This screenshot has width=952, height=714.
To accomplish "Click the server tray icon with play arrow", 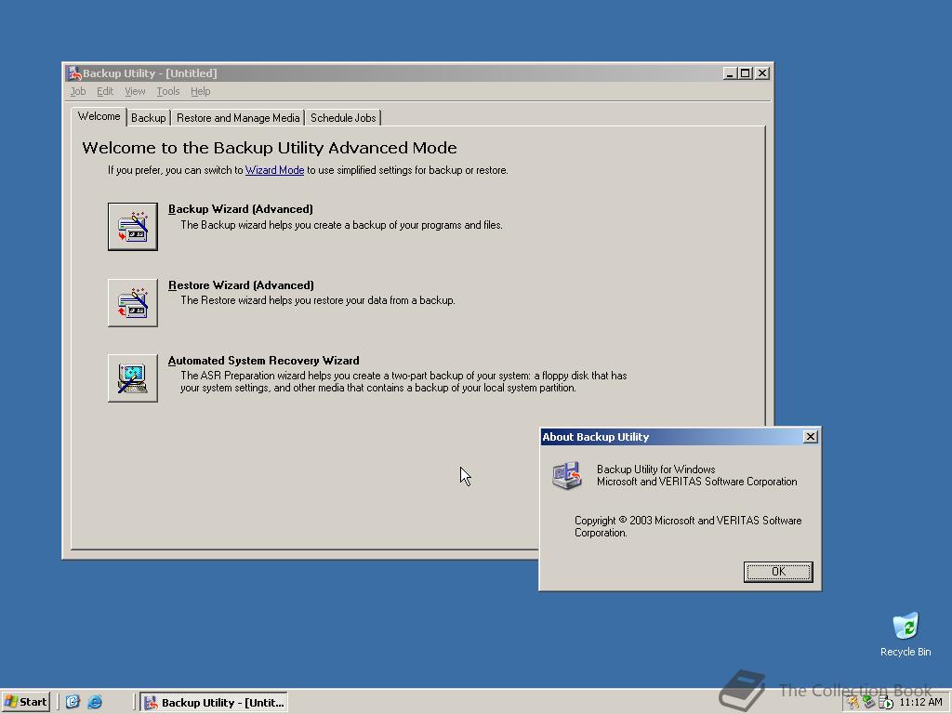I will point(885,703).
